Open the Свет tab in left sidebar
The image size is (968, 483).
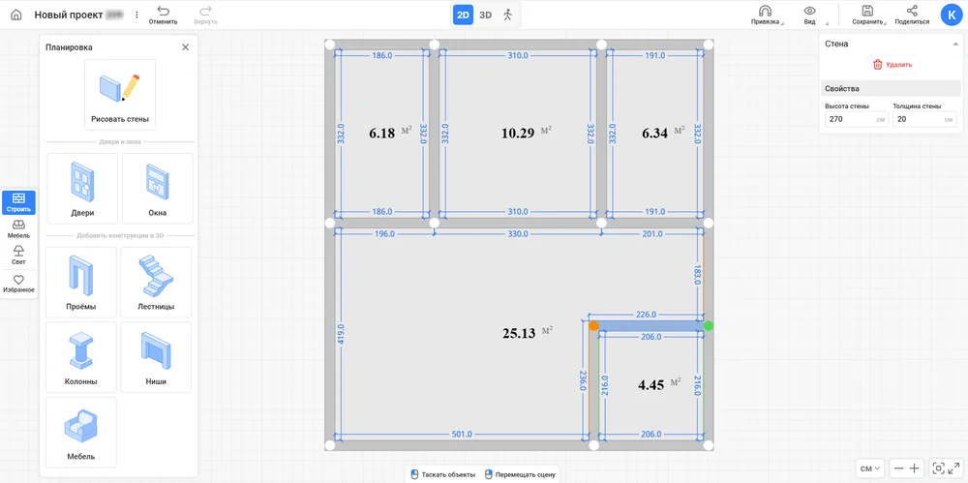click(18, 255)
